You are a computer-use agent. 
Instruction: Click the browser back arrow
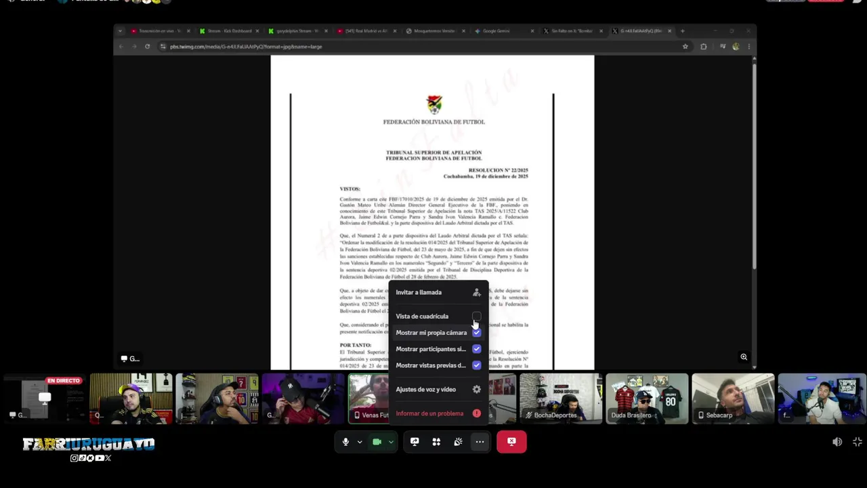tap(121, 47)
